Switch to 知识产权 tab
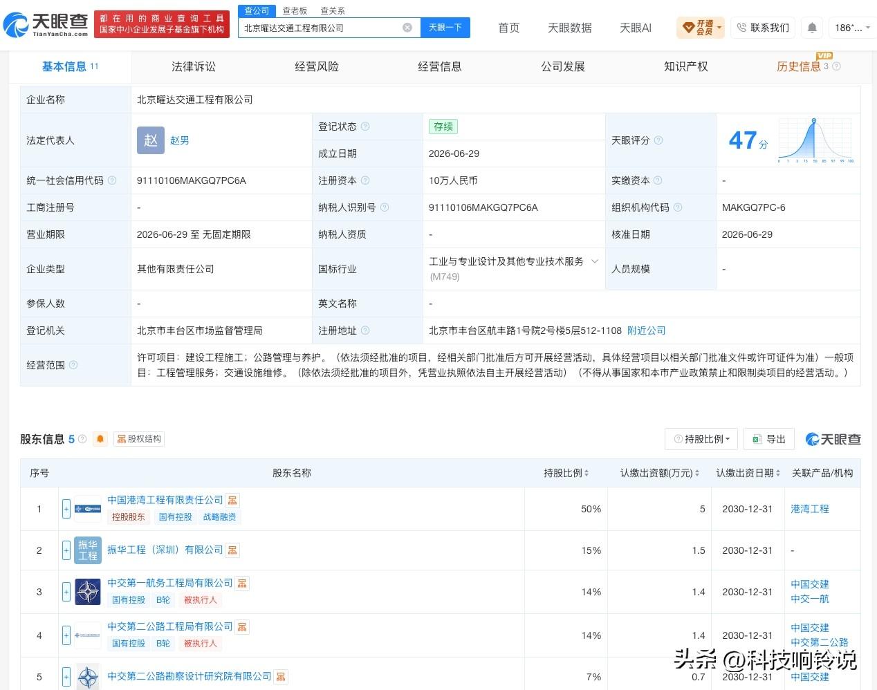877x690 pixels. coord(686,66)
